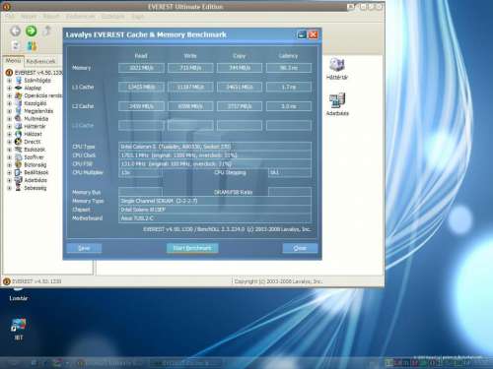Go back with the grey left arrow

point(15,31)
